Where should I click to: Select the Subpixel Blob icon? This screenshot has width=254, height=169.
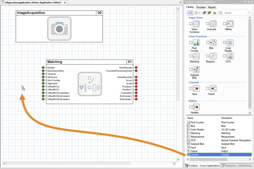pyautogui.click(x=196, y=71)
